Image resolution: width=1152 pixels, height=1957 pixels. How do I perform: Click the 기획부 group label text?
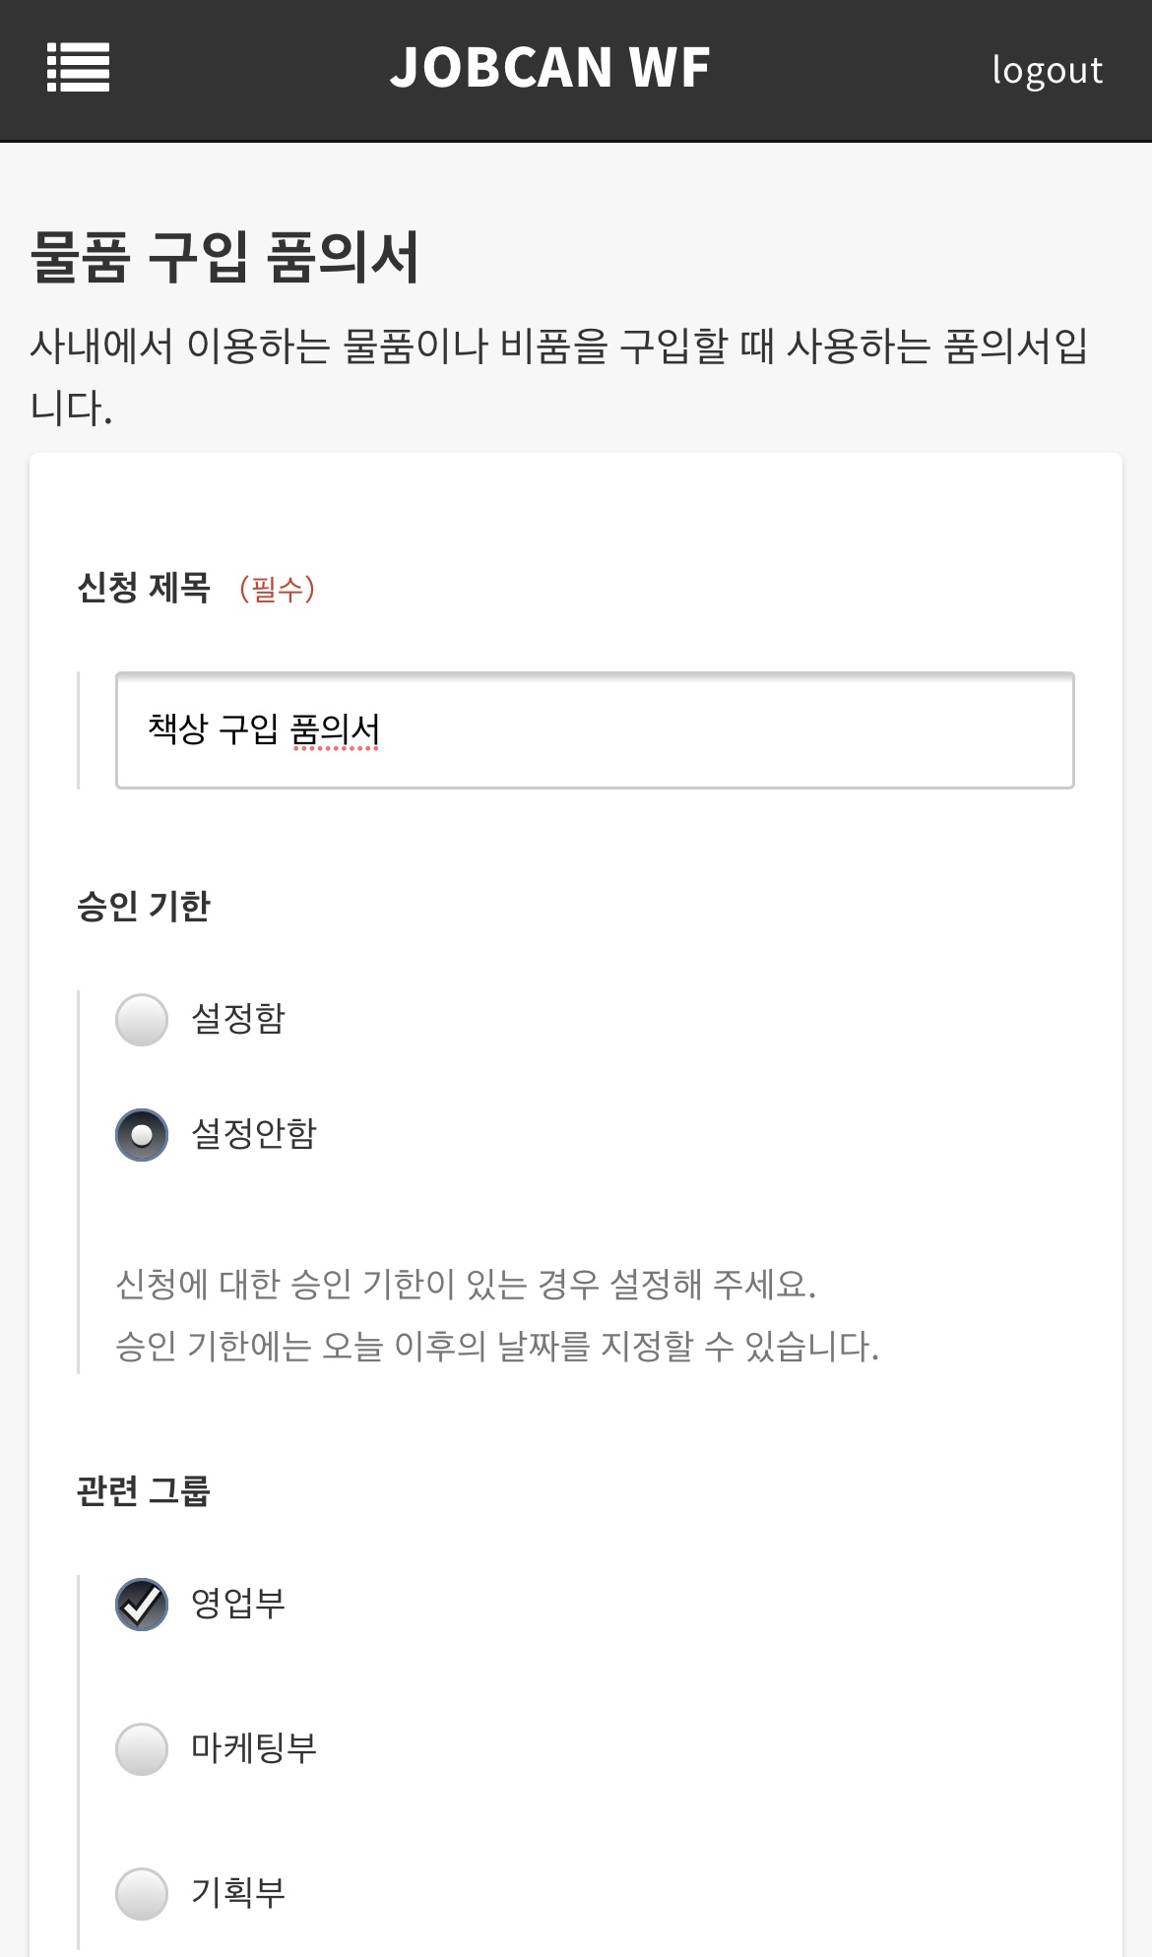click(238, 1893)
